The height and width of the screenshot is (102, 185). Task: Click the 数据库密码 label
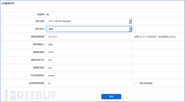pyautogui.click(x=39, y=68)
